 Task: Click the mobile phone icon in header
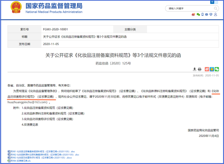(203, 14)
